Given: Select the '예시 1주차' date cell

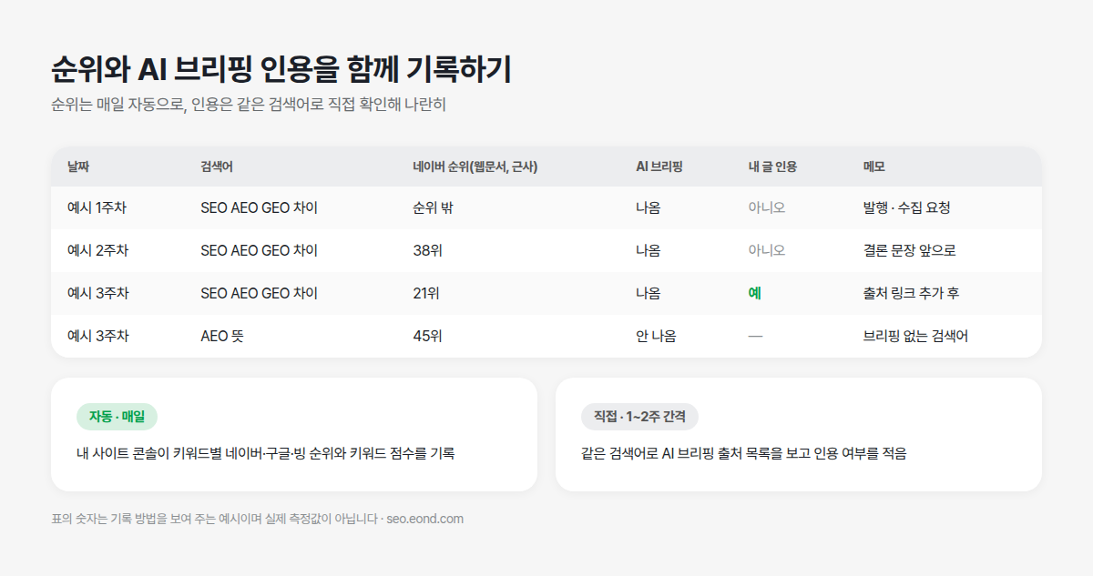Looking at the screenshot, I should [97, 207].
